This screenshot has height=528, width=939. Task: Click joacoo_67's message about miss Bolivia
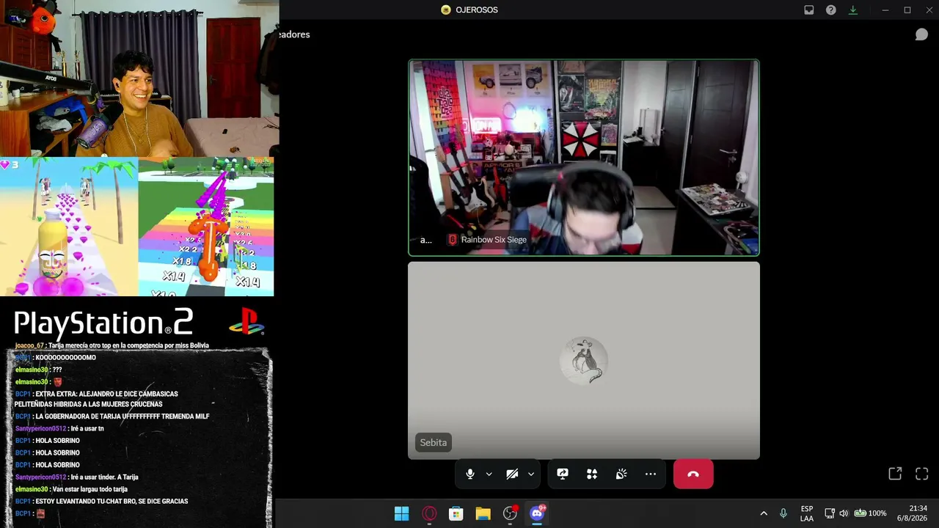pyautogui.click(x=112, y=345)
